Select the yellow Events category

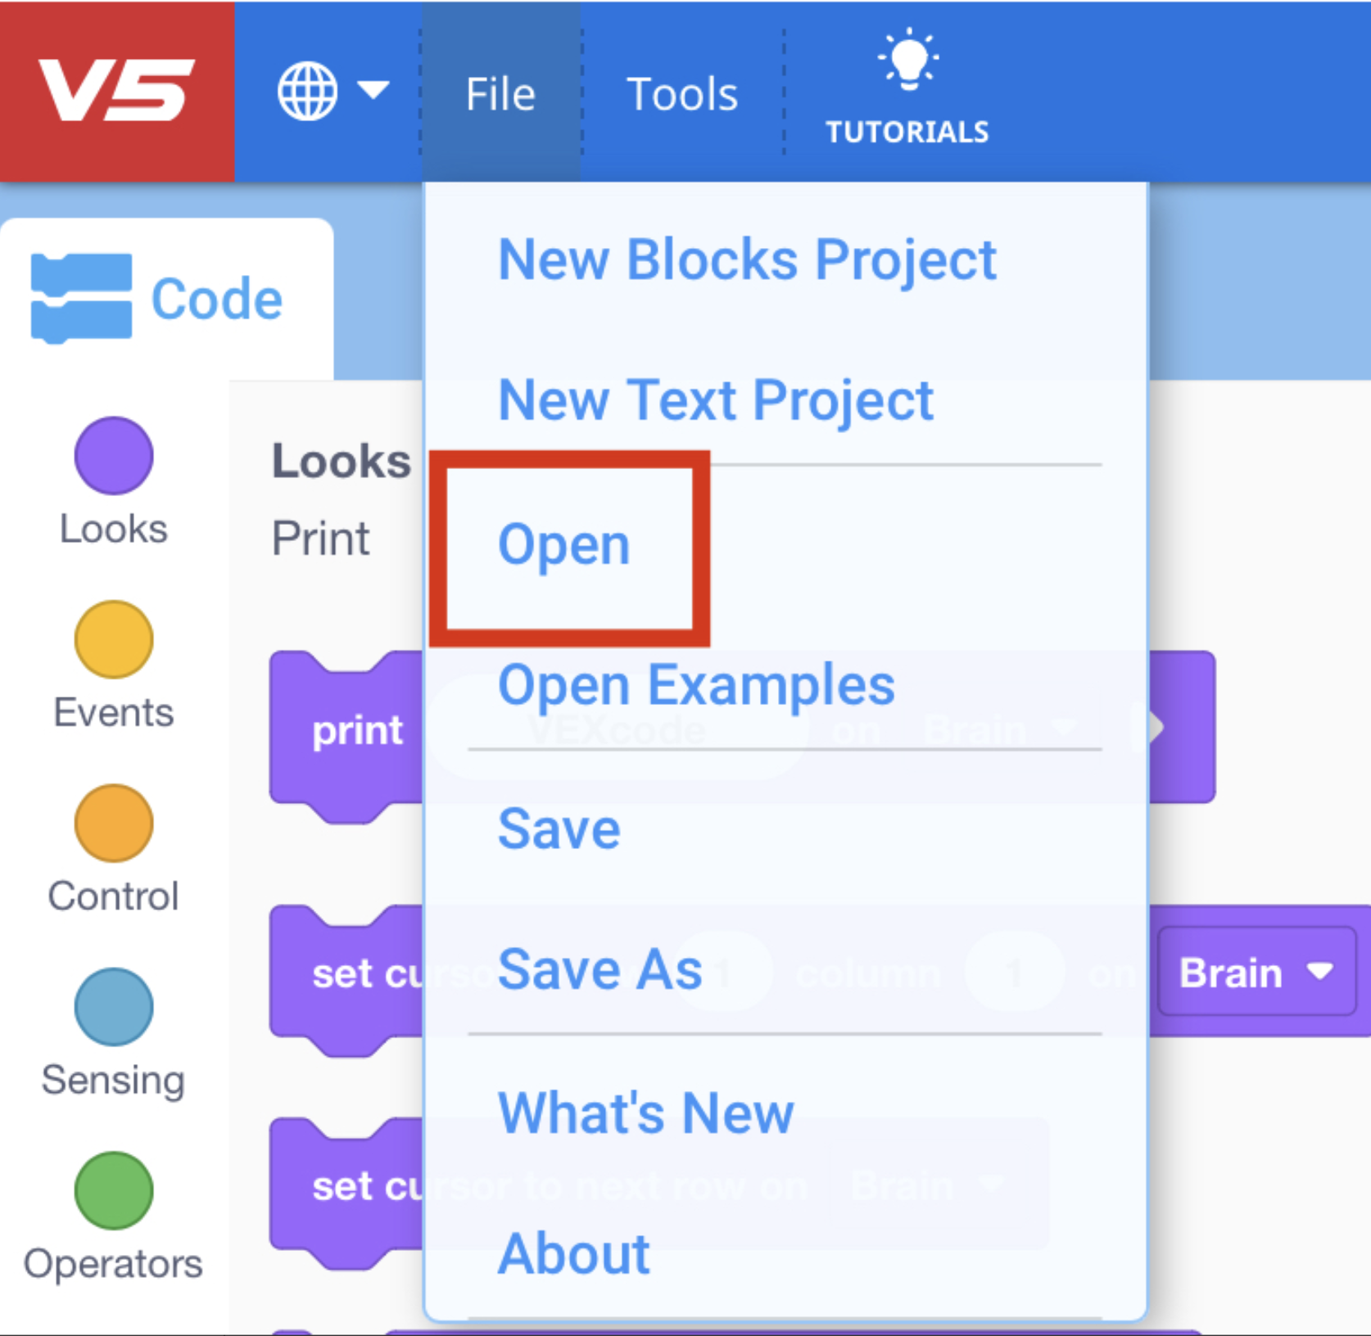[113, 640]
